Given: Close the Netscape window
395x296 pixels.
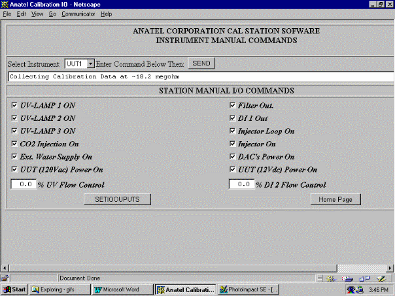Looking at the screenshot, I should click(x=390, y=5).
